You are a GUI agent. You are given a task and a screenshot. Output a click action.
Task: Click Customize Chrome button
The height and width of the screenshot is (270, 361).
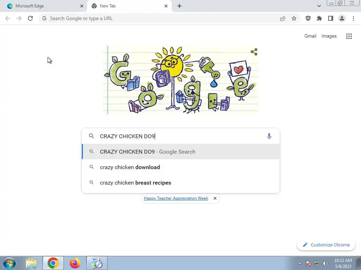pos(326,245)
